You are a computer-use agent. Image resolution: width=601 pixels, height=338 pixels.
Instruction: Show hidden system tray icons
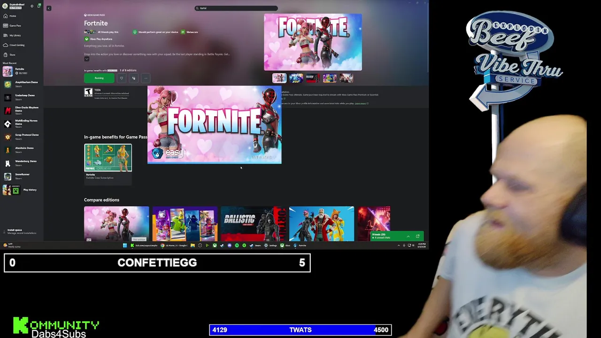[399, 245]
